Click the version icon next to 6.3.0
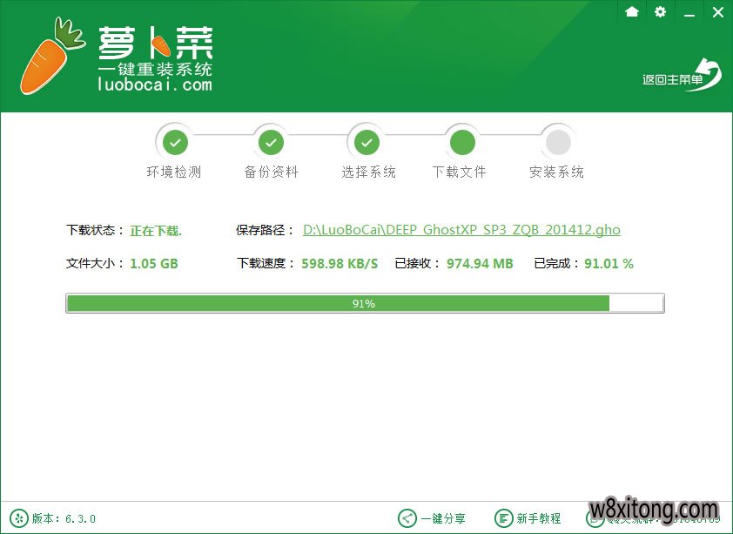733x534 pixels. (x=19, y=517)
